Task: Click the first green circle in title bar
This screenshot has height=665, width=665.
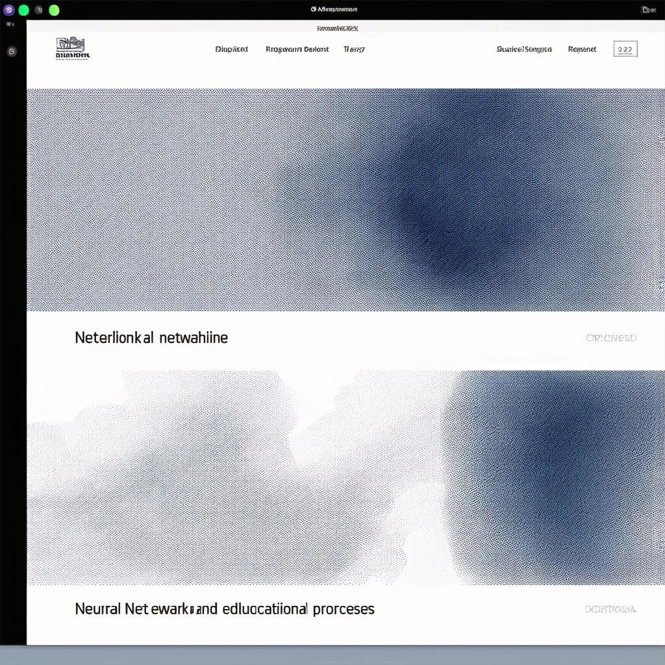Action: pos(24,10)
